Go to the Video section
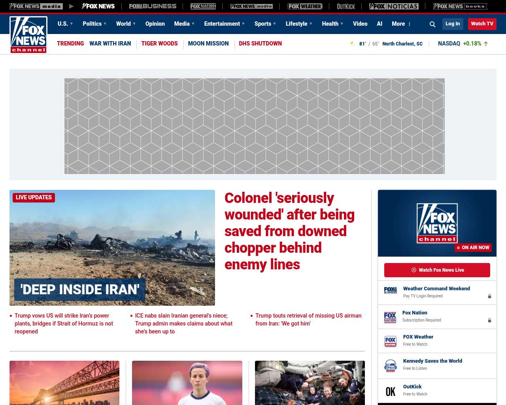Image resolution: width=506 pixels, height=405 pixels. pyautogui.click(x=360, y=24)
